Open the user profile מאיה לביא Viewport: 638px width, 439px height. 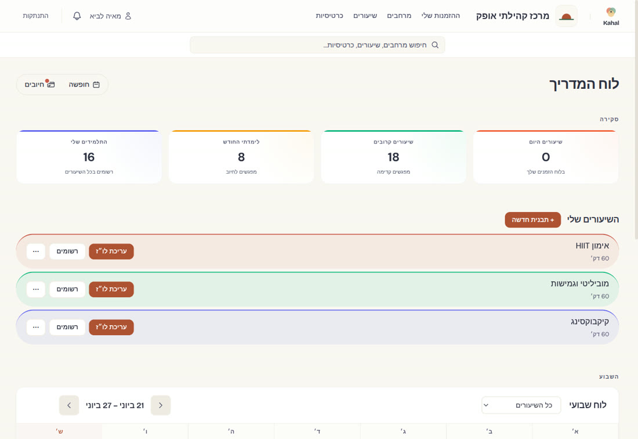[110, 16]
